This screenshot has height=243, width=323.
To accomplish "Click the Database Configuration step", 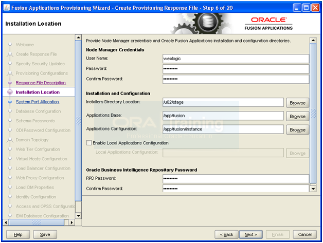I will click(x=38, y=111).
